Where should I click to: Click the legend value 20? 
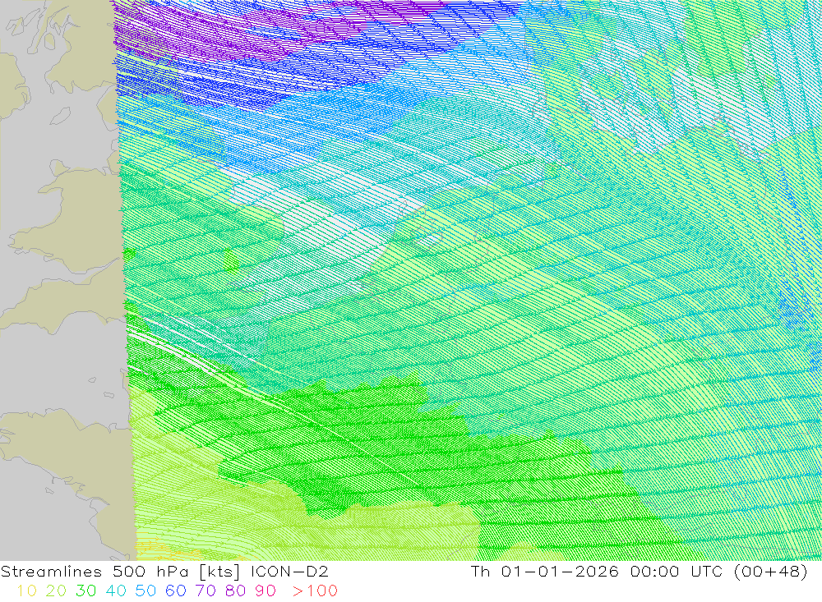(56, 591)
